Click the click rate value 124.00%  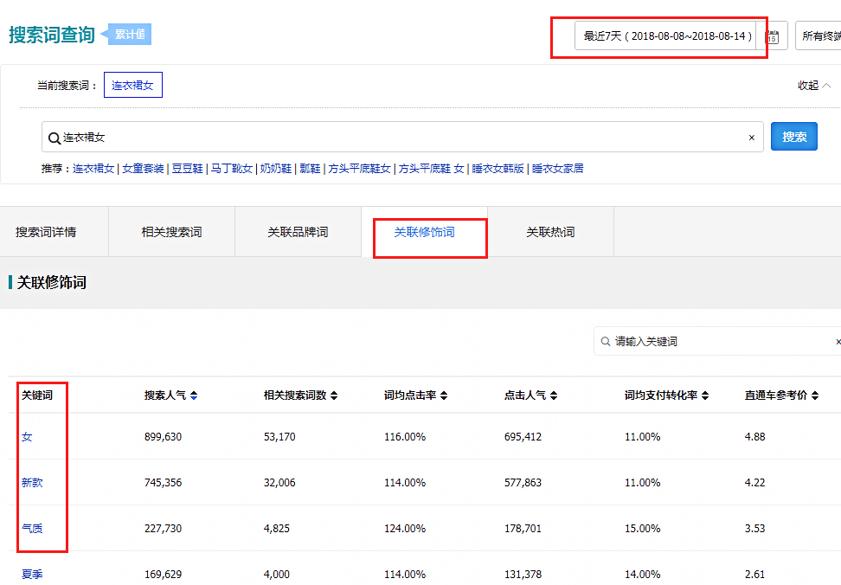click(405, 529)
